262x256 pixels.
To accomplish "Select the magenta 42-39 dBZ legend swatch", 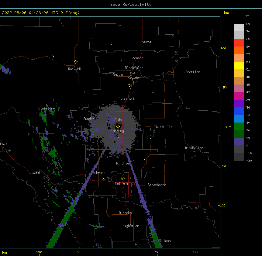I will pos(239,96).
